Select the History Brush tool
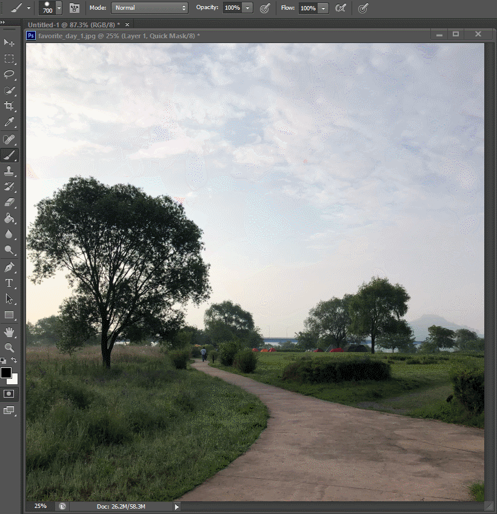The width and height of the screenshot is (497, 514). [x=9, y=187]
